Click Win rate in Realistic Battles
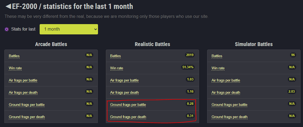The image size is (303, 127). (117, 68)
